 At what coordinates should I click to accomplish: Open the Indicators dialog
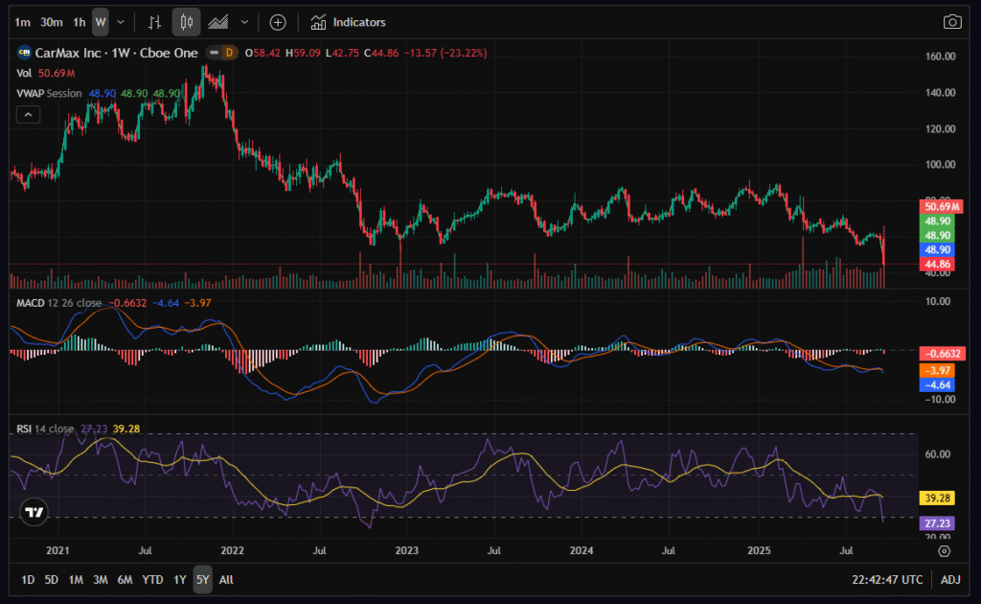[349, 22]
